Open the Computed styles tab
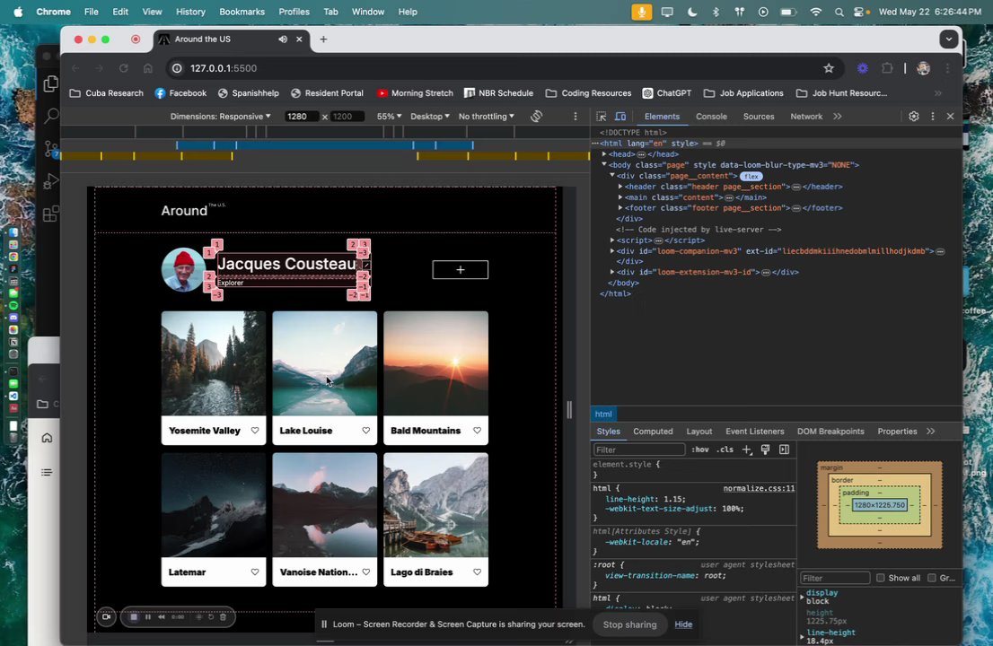Viewport: 993px width, 646px height. tap(653, 432)
